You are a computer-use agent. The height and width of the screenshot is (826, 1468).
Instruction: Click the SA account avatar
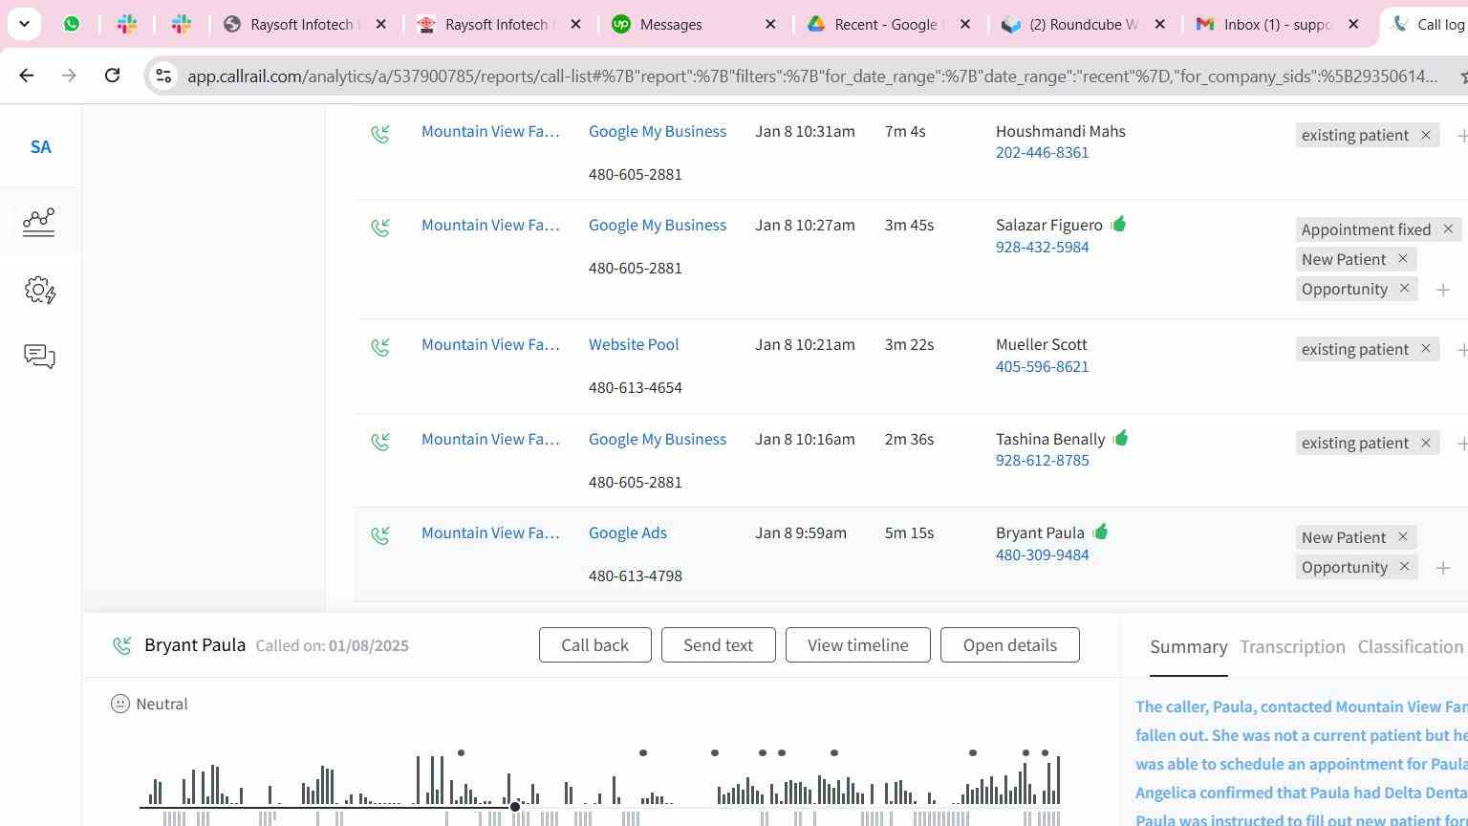(40, 147)
